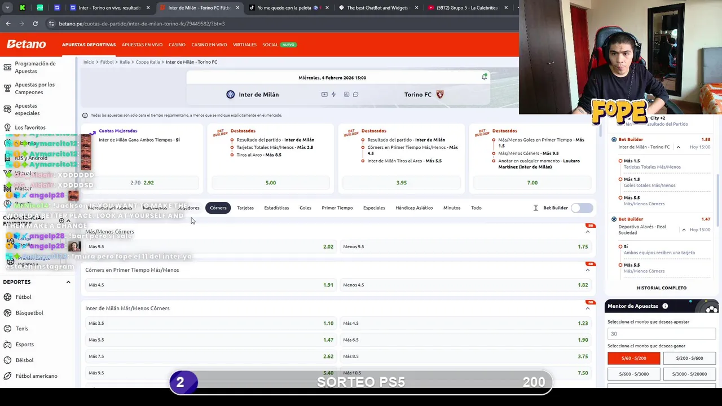This screenshot has width=722, height=406.
Task: Click the bet amount input showing 30
Action: 661,334
